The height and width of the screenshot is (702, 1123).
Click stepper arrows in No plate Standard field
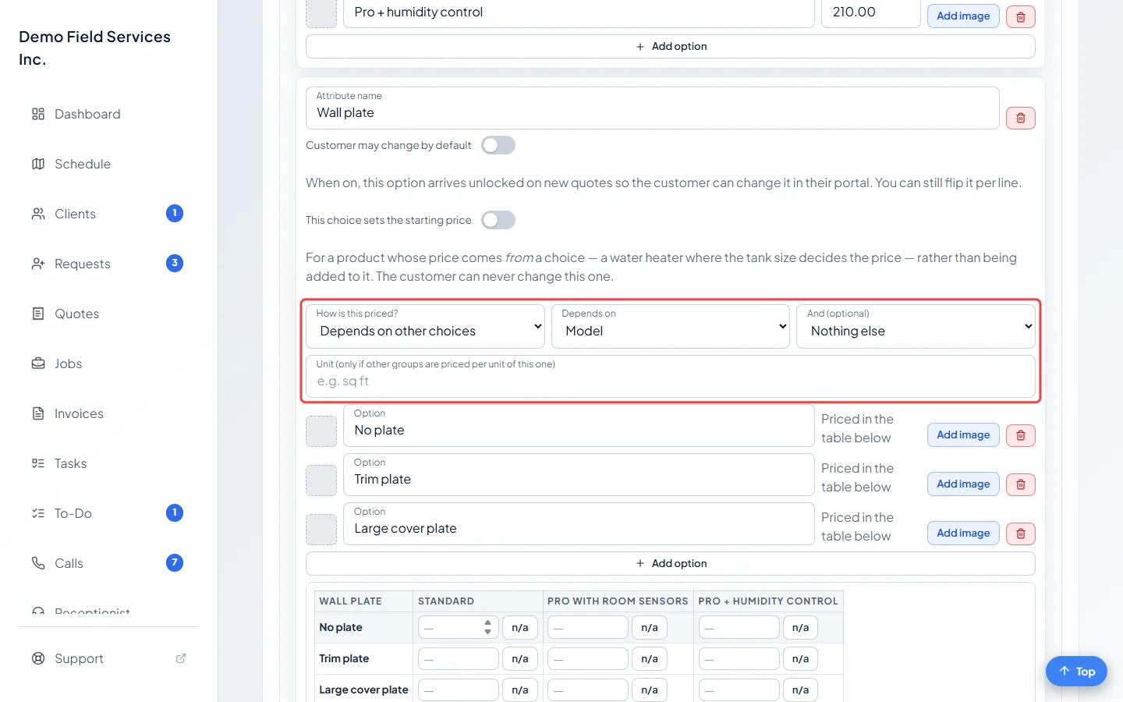click(x=487, y=627)
